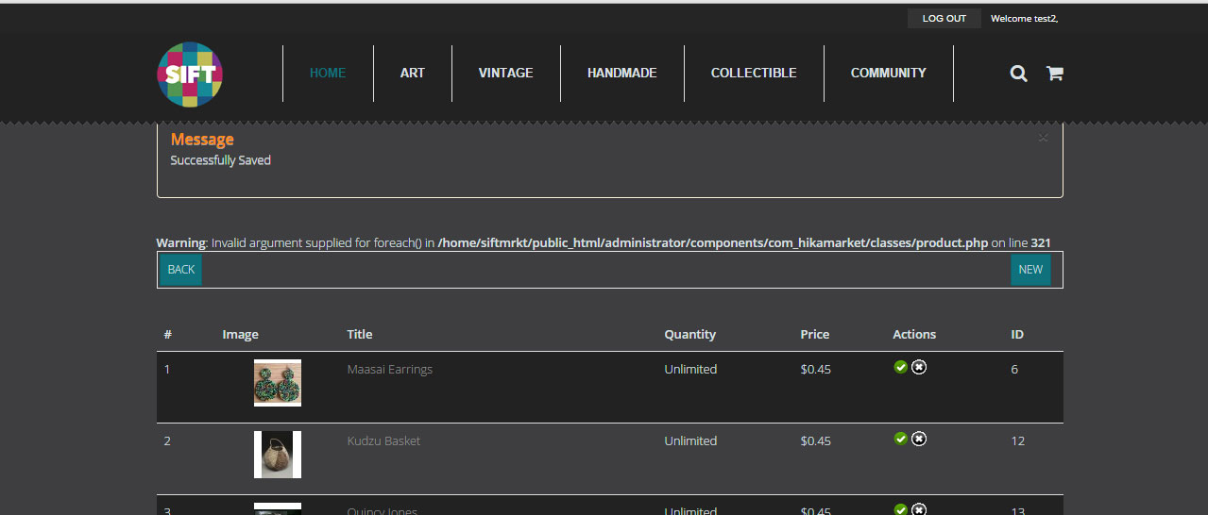This screenshot has height=515, width=1208.
Task: Open the Kudzu Basket title link
Action: [x=383, y=441]
